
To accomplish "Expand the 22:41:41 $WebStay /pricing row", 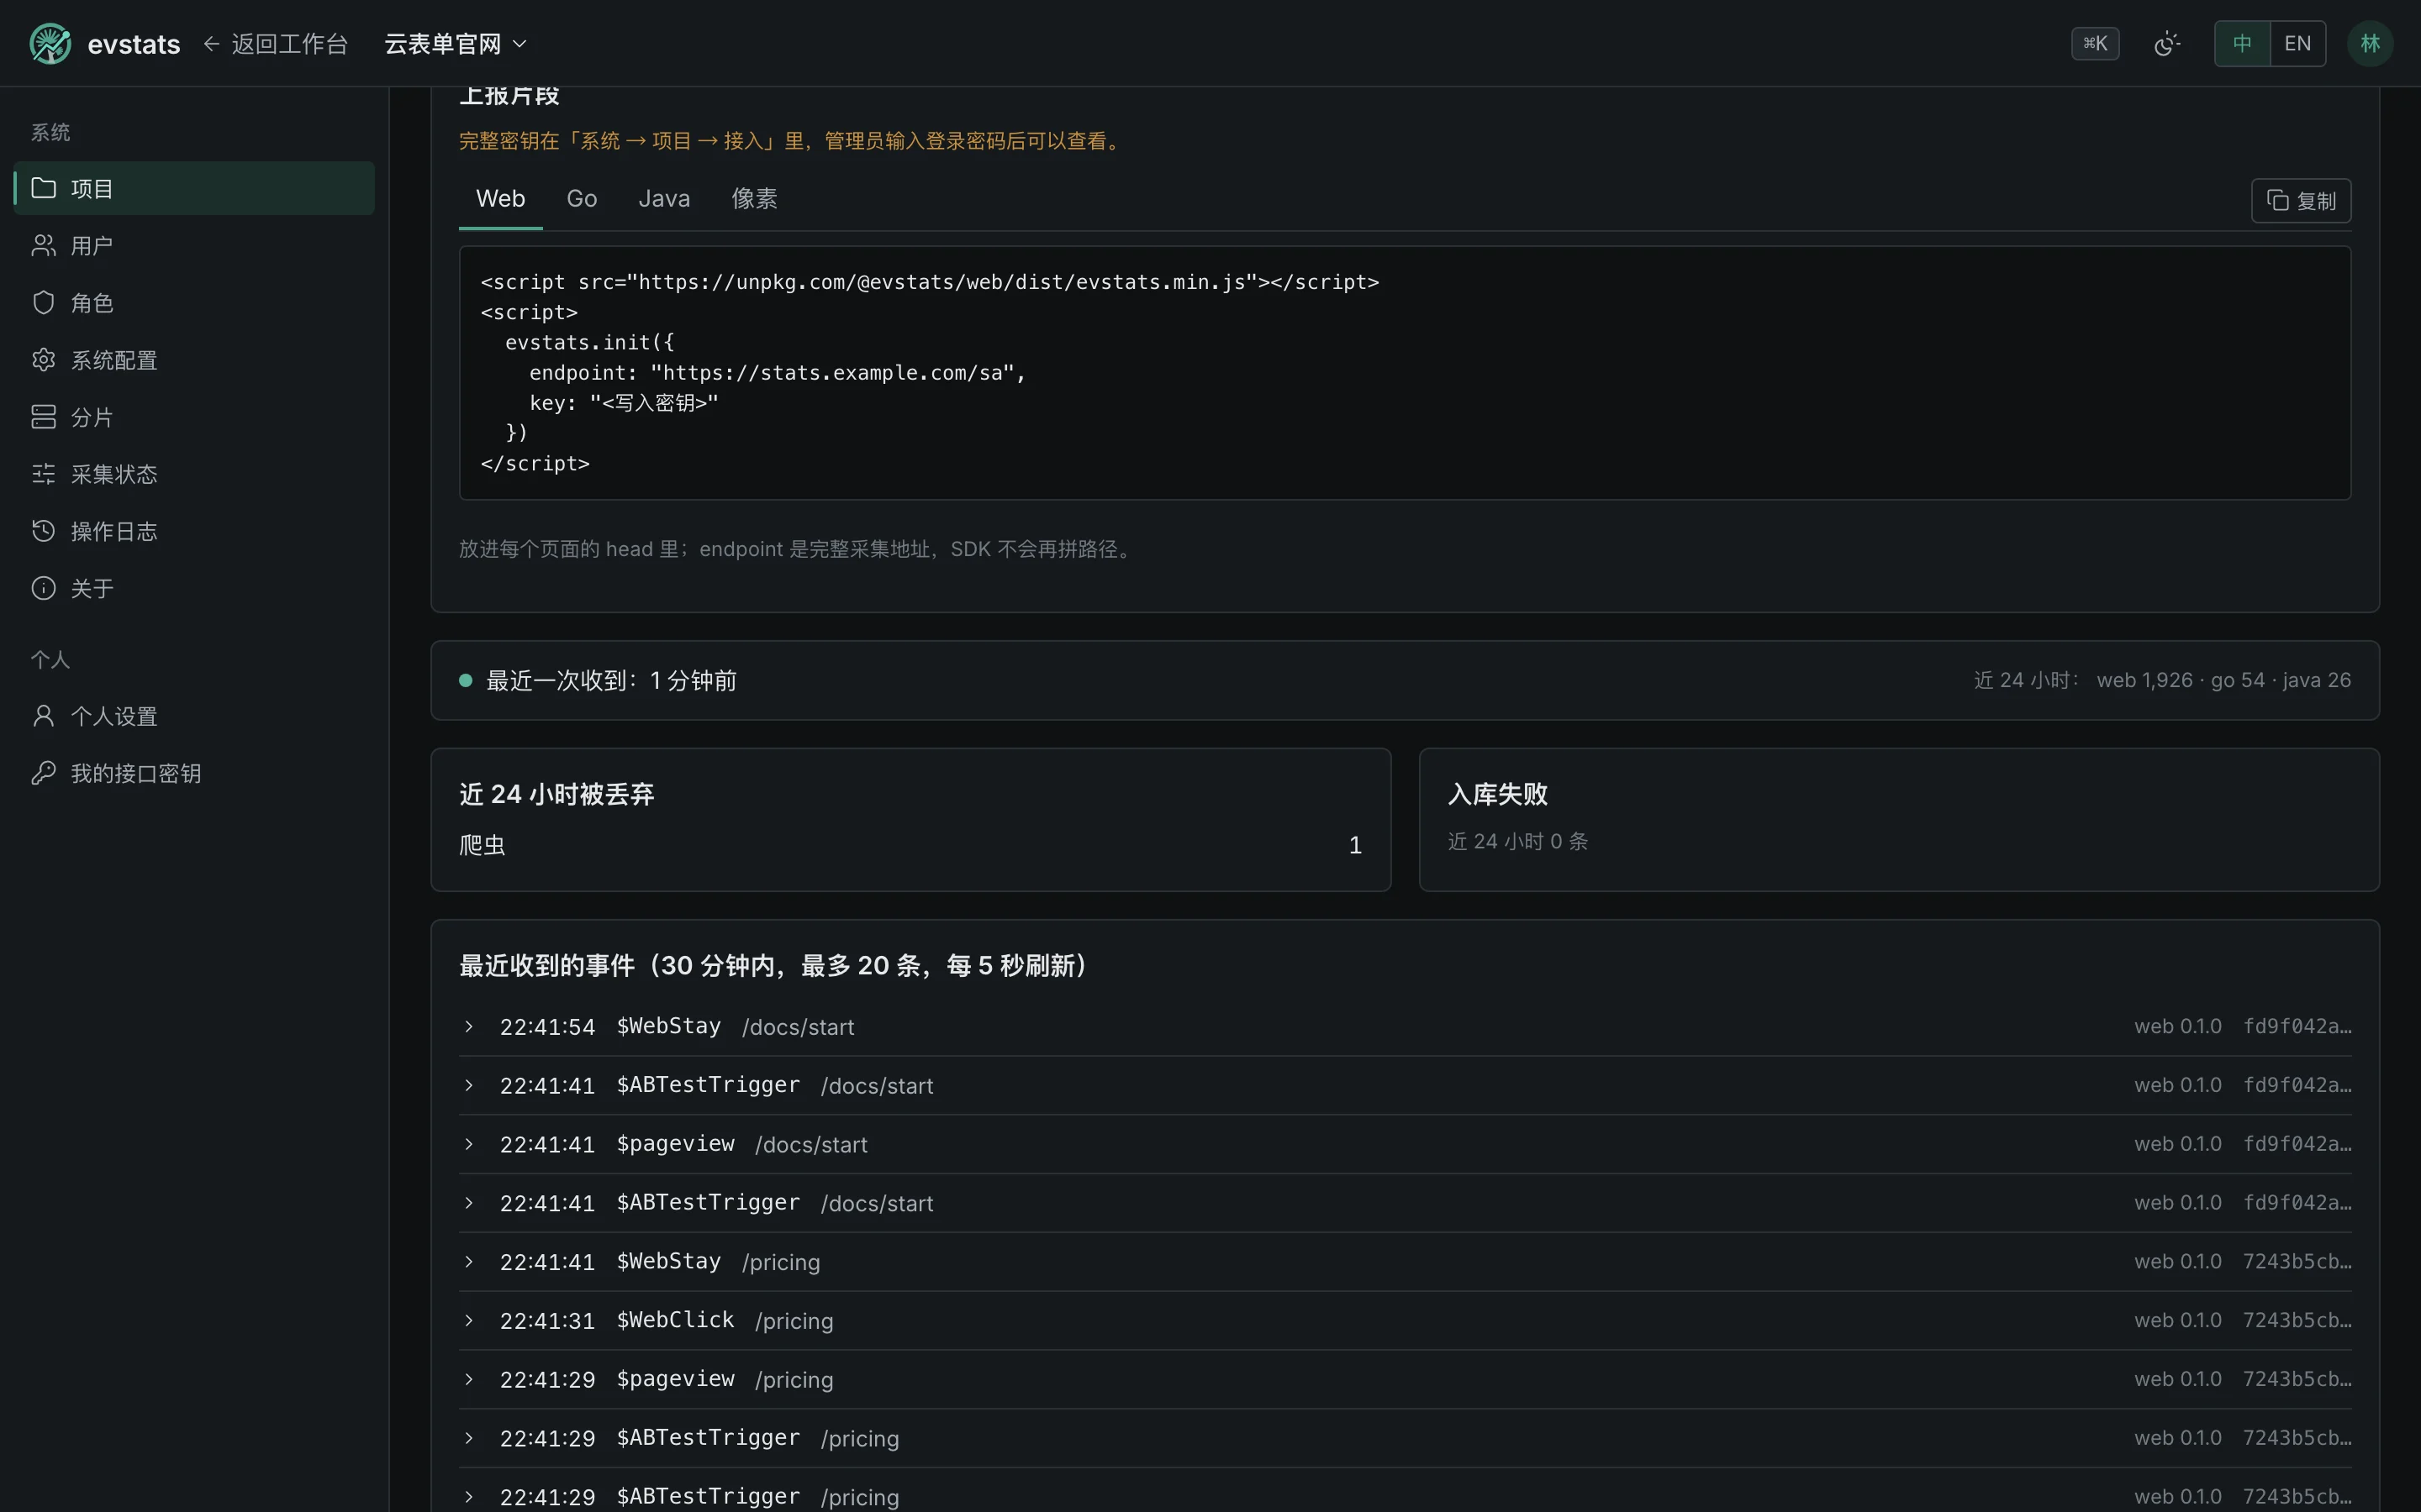I will click(1405, 1262).
